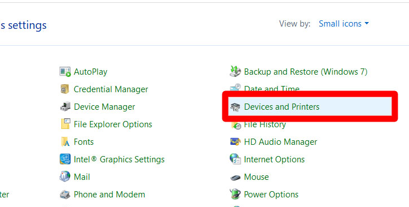Click the Power Options battery icon
The image size is (409, 207).
pyautogui.click(x=235, y=194)
